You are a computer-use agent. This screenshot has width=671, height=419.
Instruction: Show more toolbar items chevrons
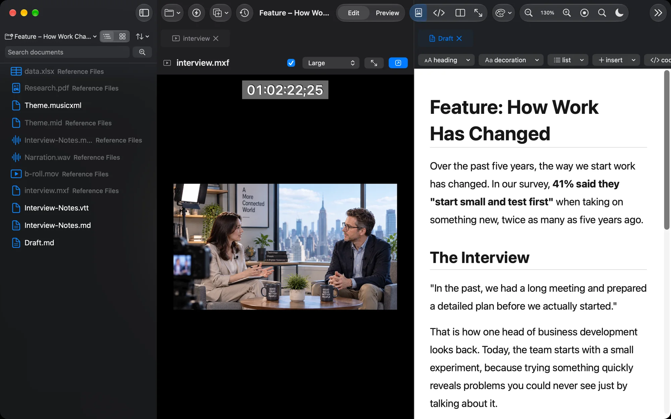pyautogui.click(x=658, y=13)
